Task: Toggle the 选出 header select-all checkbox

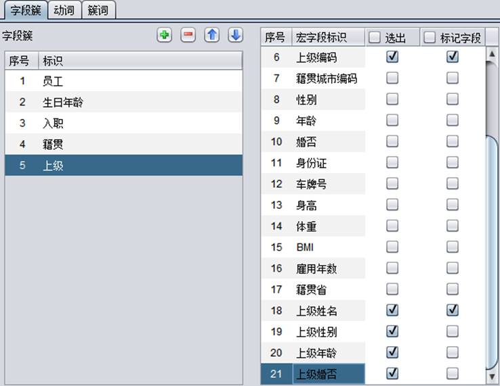Action: click(375, 38)
